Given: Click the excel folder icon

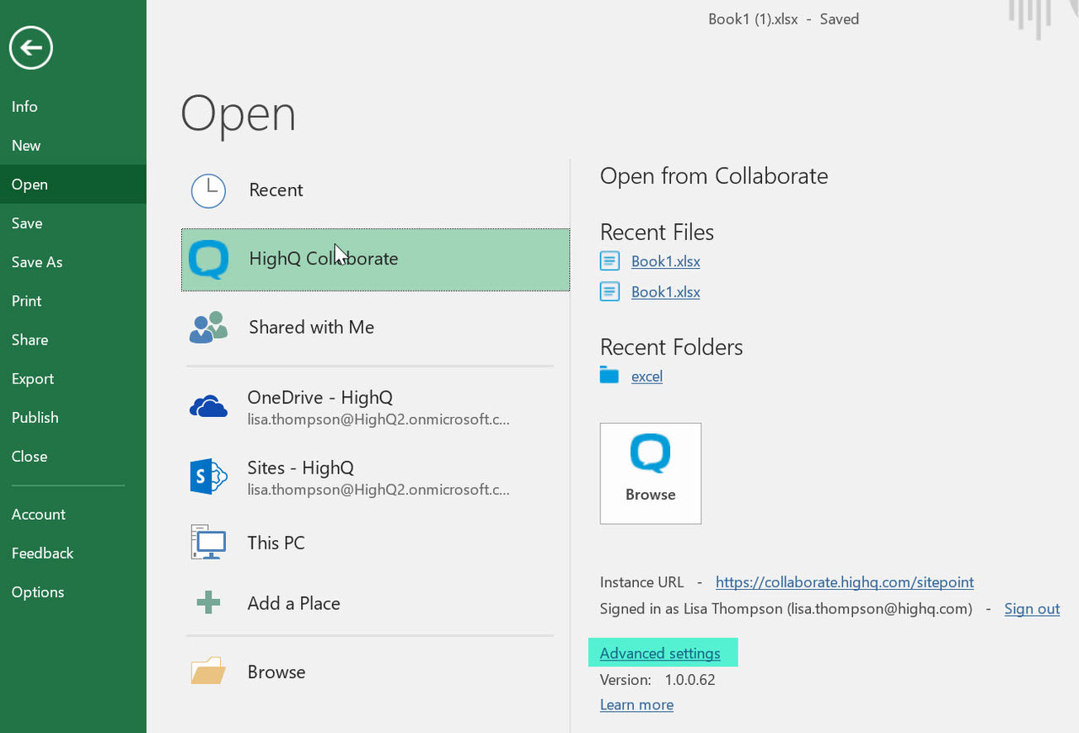Looking at the screenshot, I should coord(609,376).
